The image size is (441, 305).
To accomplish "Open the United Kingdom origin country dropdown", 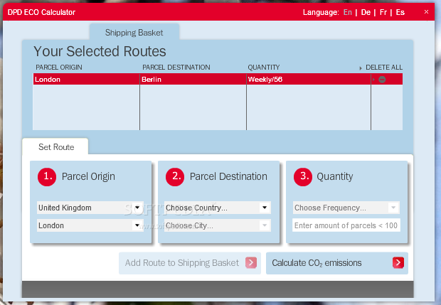I will 90,208.
